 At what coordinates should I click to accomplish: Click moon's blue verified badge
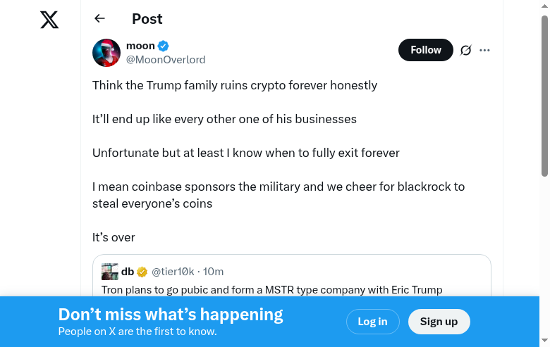[x=164, y=46]
